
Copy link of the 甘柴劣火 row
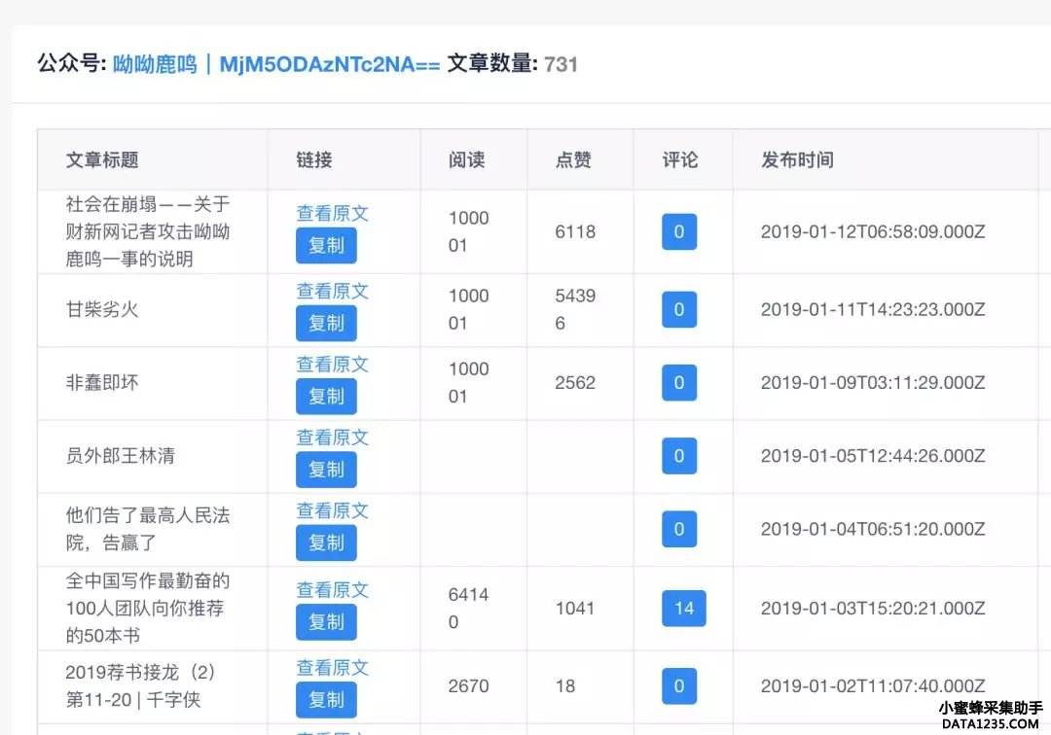click(326, 324)
